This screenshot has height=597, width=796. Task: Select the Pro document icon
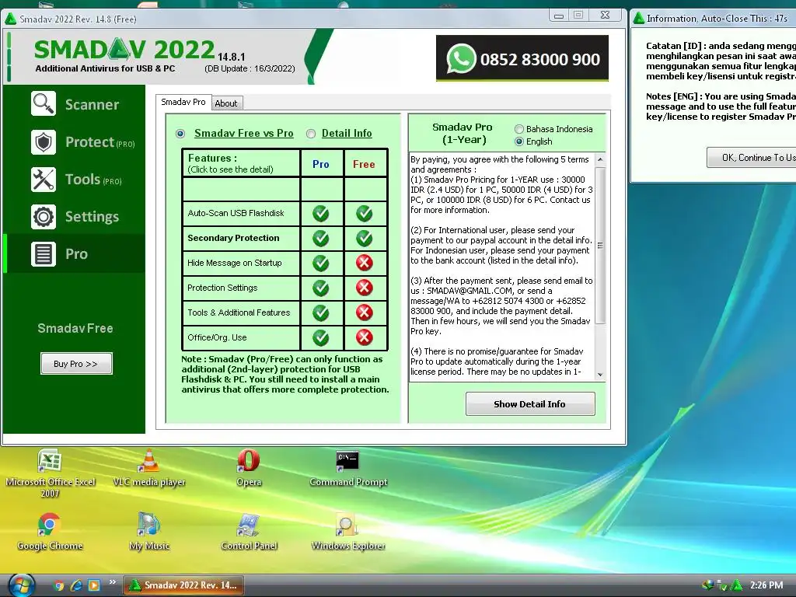click(44, 254)
